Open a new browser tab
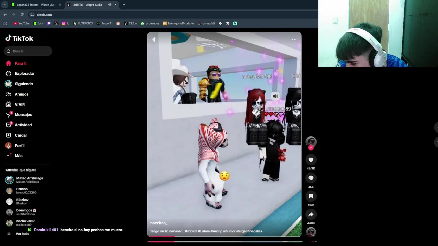The height and width of the screenshot is (246, 438). 124,5
